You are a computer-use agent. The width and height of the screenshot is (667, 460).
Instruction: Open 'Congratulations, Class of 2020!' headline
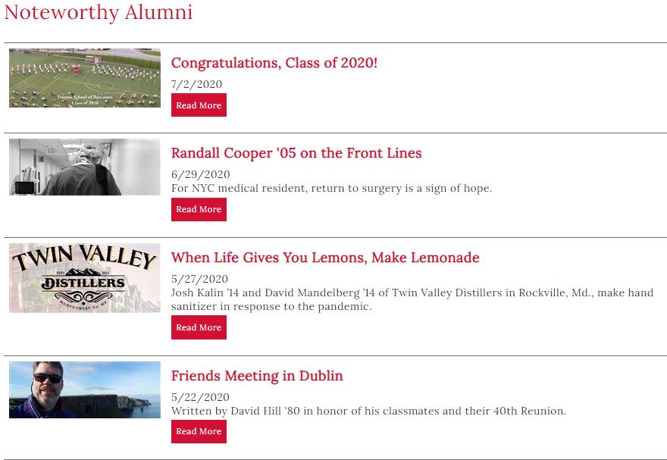click(x=274, y=63)
